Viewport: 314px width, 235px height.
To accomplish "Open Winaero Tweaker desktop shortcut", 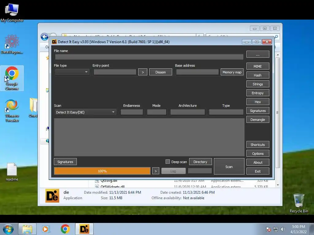I will coord(12,110).
